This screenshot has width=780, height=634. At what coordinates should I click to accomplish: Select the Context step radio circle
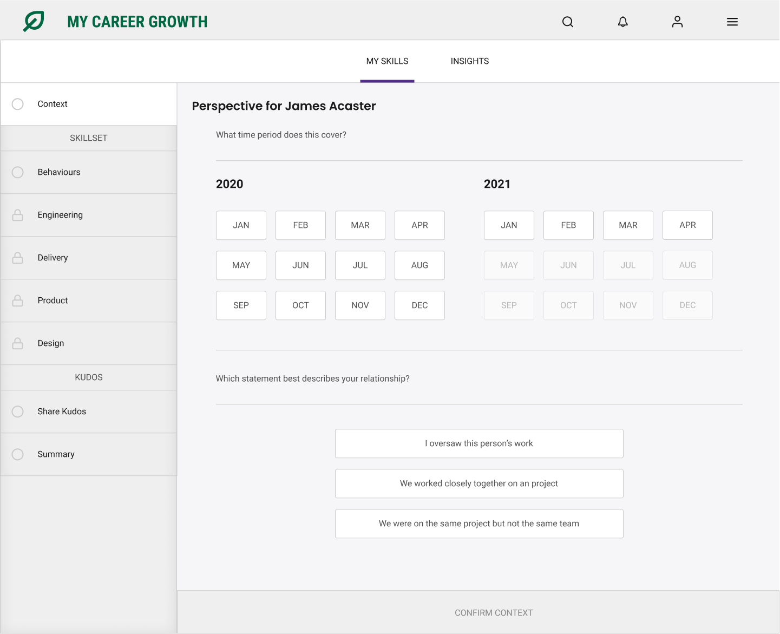tap(18, 104)
